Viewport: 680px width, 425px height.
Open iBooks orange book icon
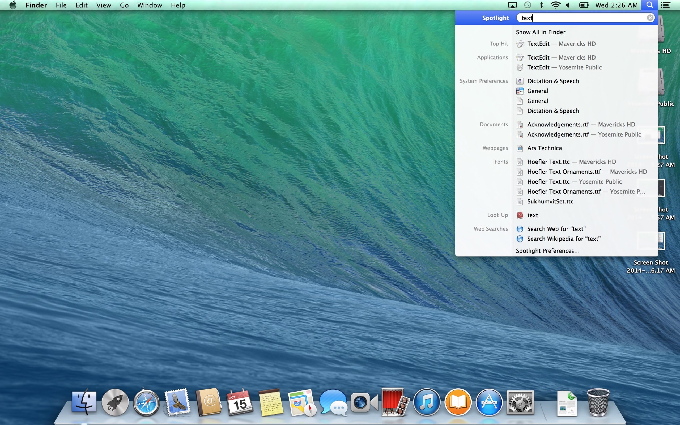click(x=458, y=402)
